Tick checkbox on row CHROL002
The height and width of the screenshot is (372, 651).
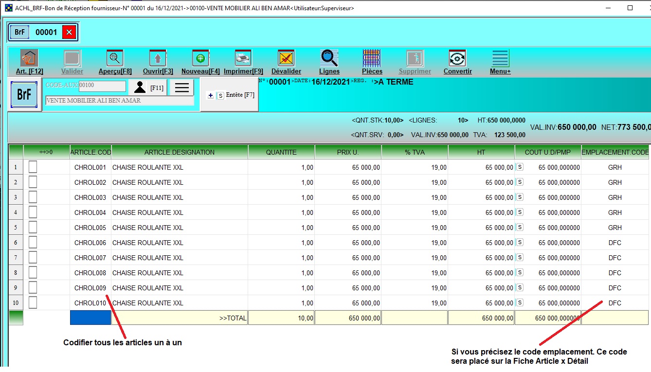pos(33,182)
